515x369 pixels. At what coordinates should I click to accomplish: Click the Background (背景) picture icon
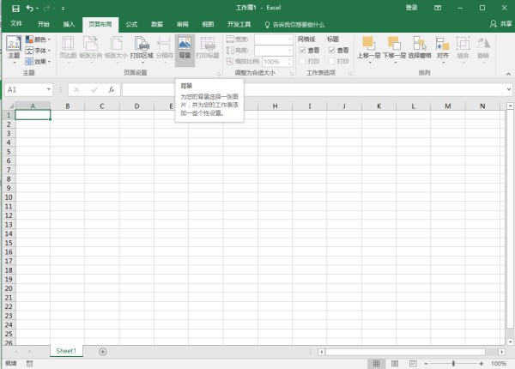click(x=185, y=43)
